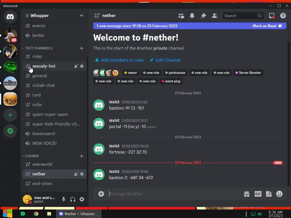
Task: Open the Inbox icon in header
Action: click(272, 16)
